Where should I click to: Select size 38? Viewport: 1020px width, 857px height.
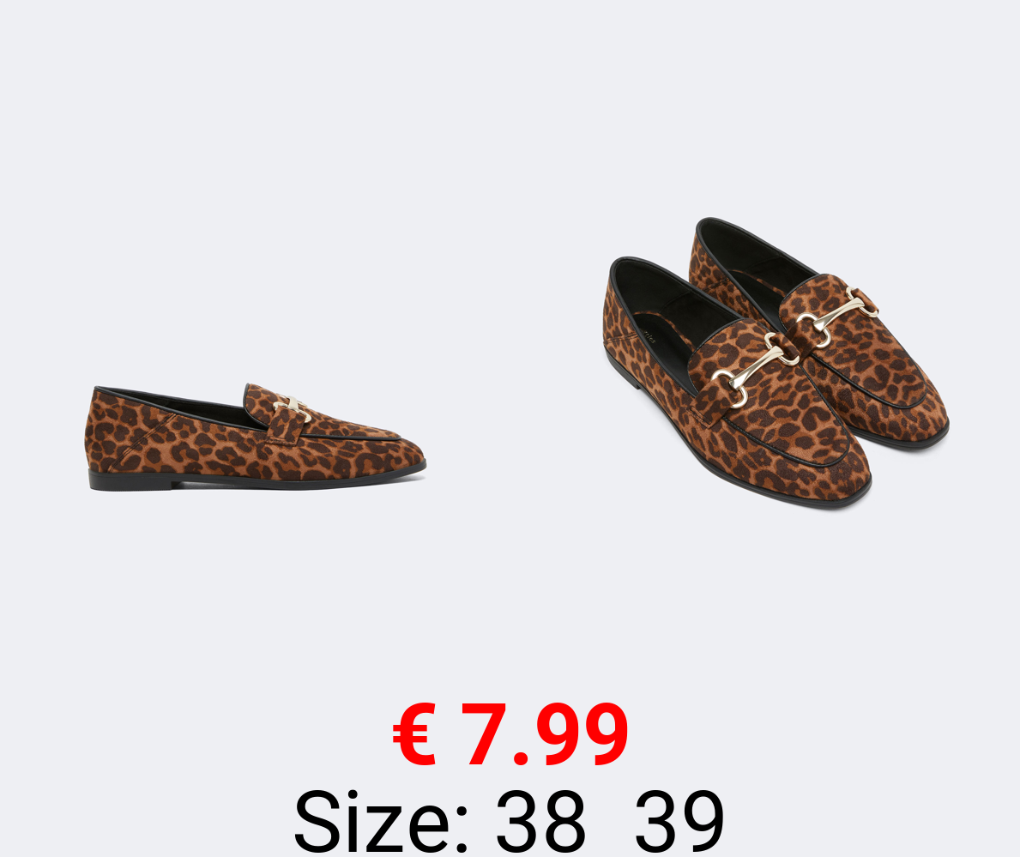540,821
